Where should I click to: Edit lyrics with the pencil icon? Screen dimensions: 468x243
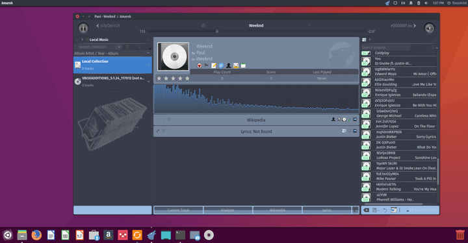158,131
